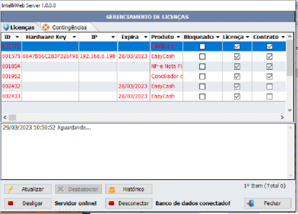The image size is (298, 214).
Task: Click the exit door icon on Fechar
Action: pos(250,203)
